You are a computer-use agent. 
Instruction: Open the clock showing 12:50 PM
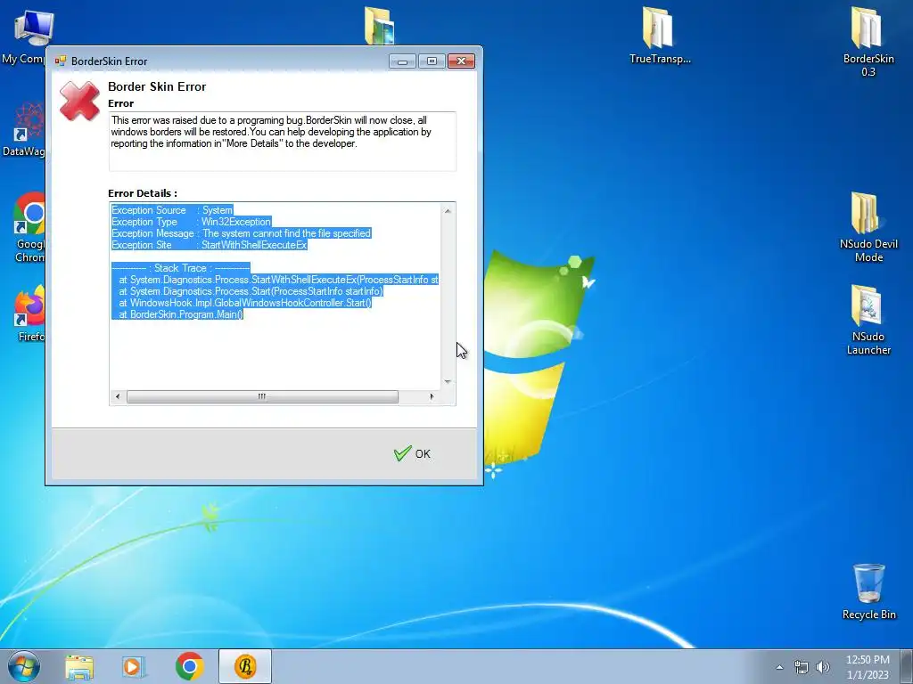tap(868, 666)
